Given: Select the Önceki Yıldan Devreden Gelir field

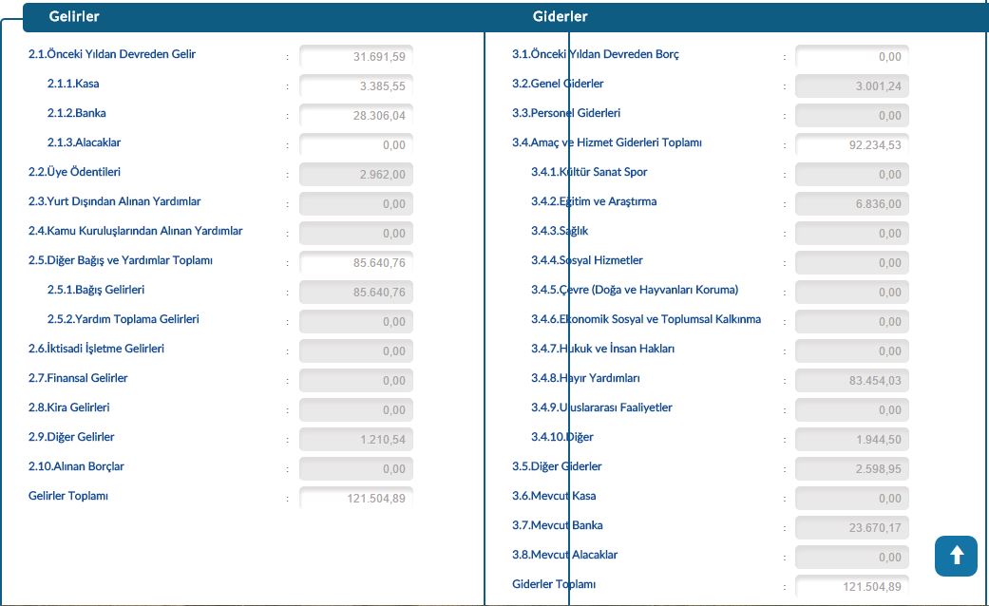Looking at the screenshot, I should pos(355,56).
